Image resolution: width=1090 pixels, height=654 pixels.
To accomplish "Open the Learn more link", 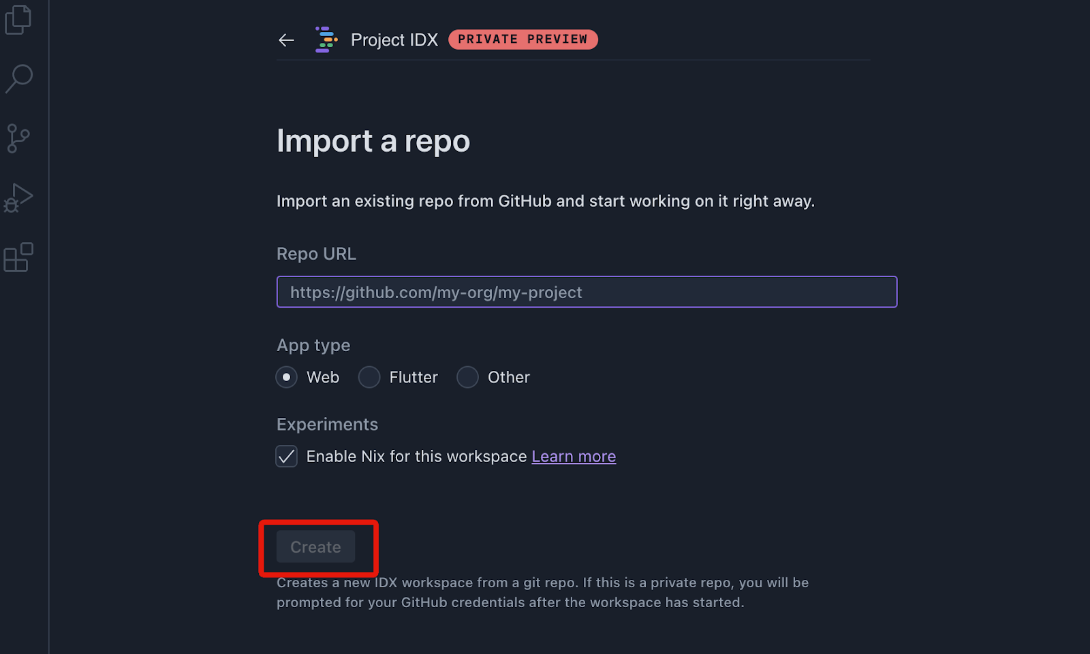I will coord(574,457).
